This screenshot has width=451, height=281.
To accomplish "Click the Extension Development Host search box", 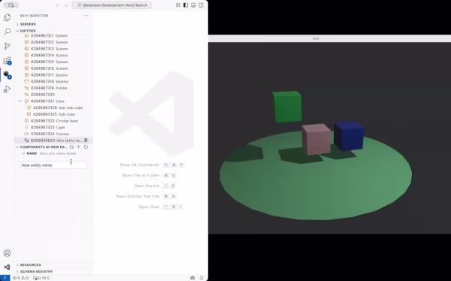I will [x=111, y=5].
